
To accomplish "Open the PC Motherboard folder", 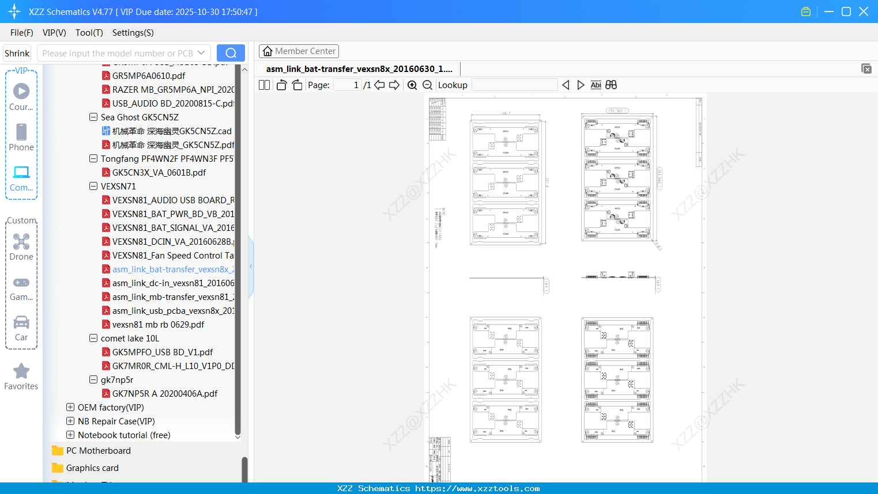I will point(98,451).
